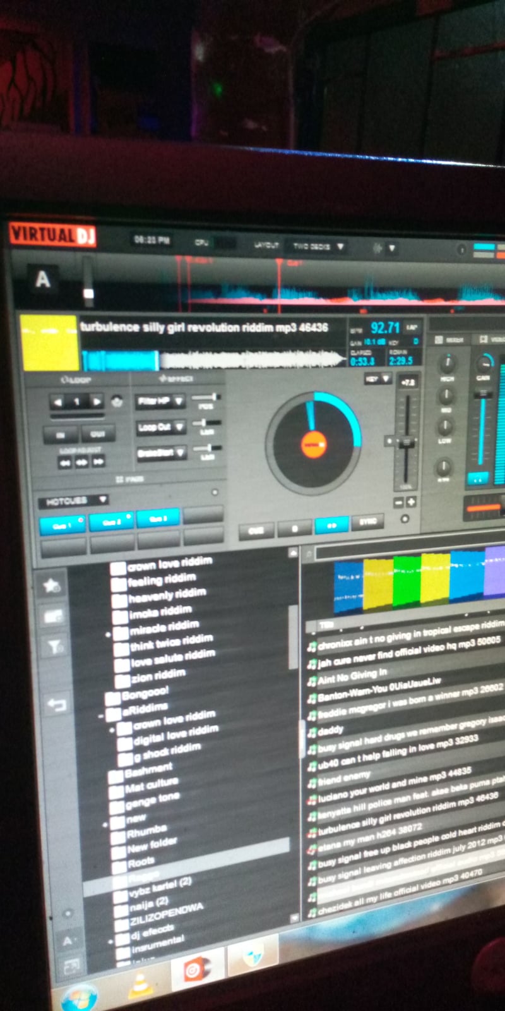Click the pitch slider on deck A
Screen dimensions: 505x1011
pos(406,442)
